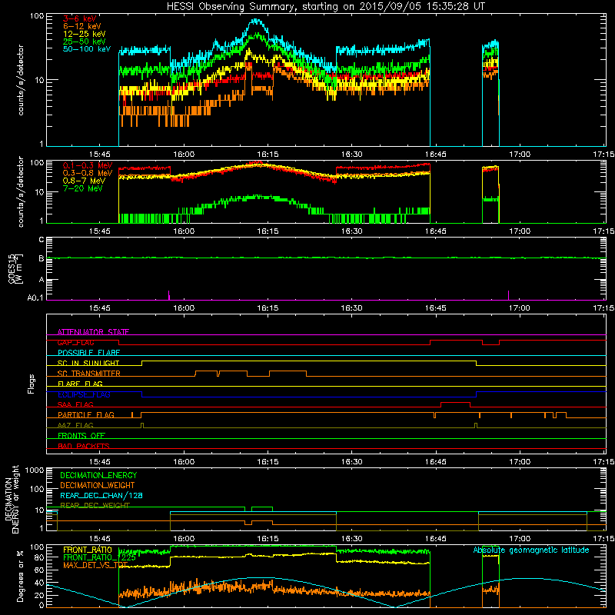Click the magenta GOES spike just before 17:00
The height and width of the screenshot is (615, 615).
508,295
